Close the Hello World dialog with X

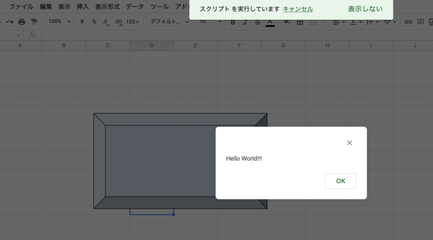349,143
